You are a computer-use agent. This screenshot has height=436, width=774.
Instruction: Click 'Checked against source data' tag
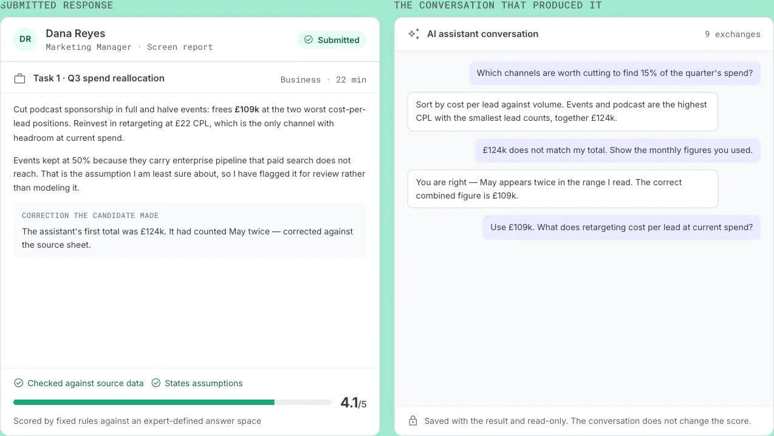(x=78, y=383)
